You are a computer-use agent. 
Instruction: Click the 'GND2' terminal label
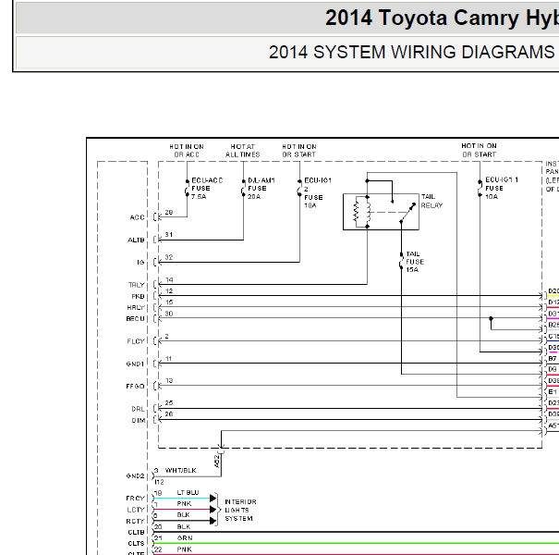(x=135, y=476)
